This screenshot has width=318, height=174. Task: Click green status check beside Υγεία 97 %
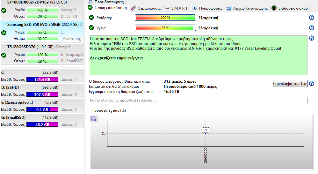pyautogui.click(x=91, y=28)
